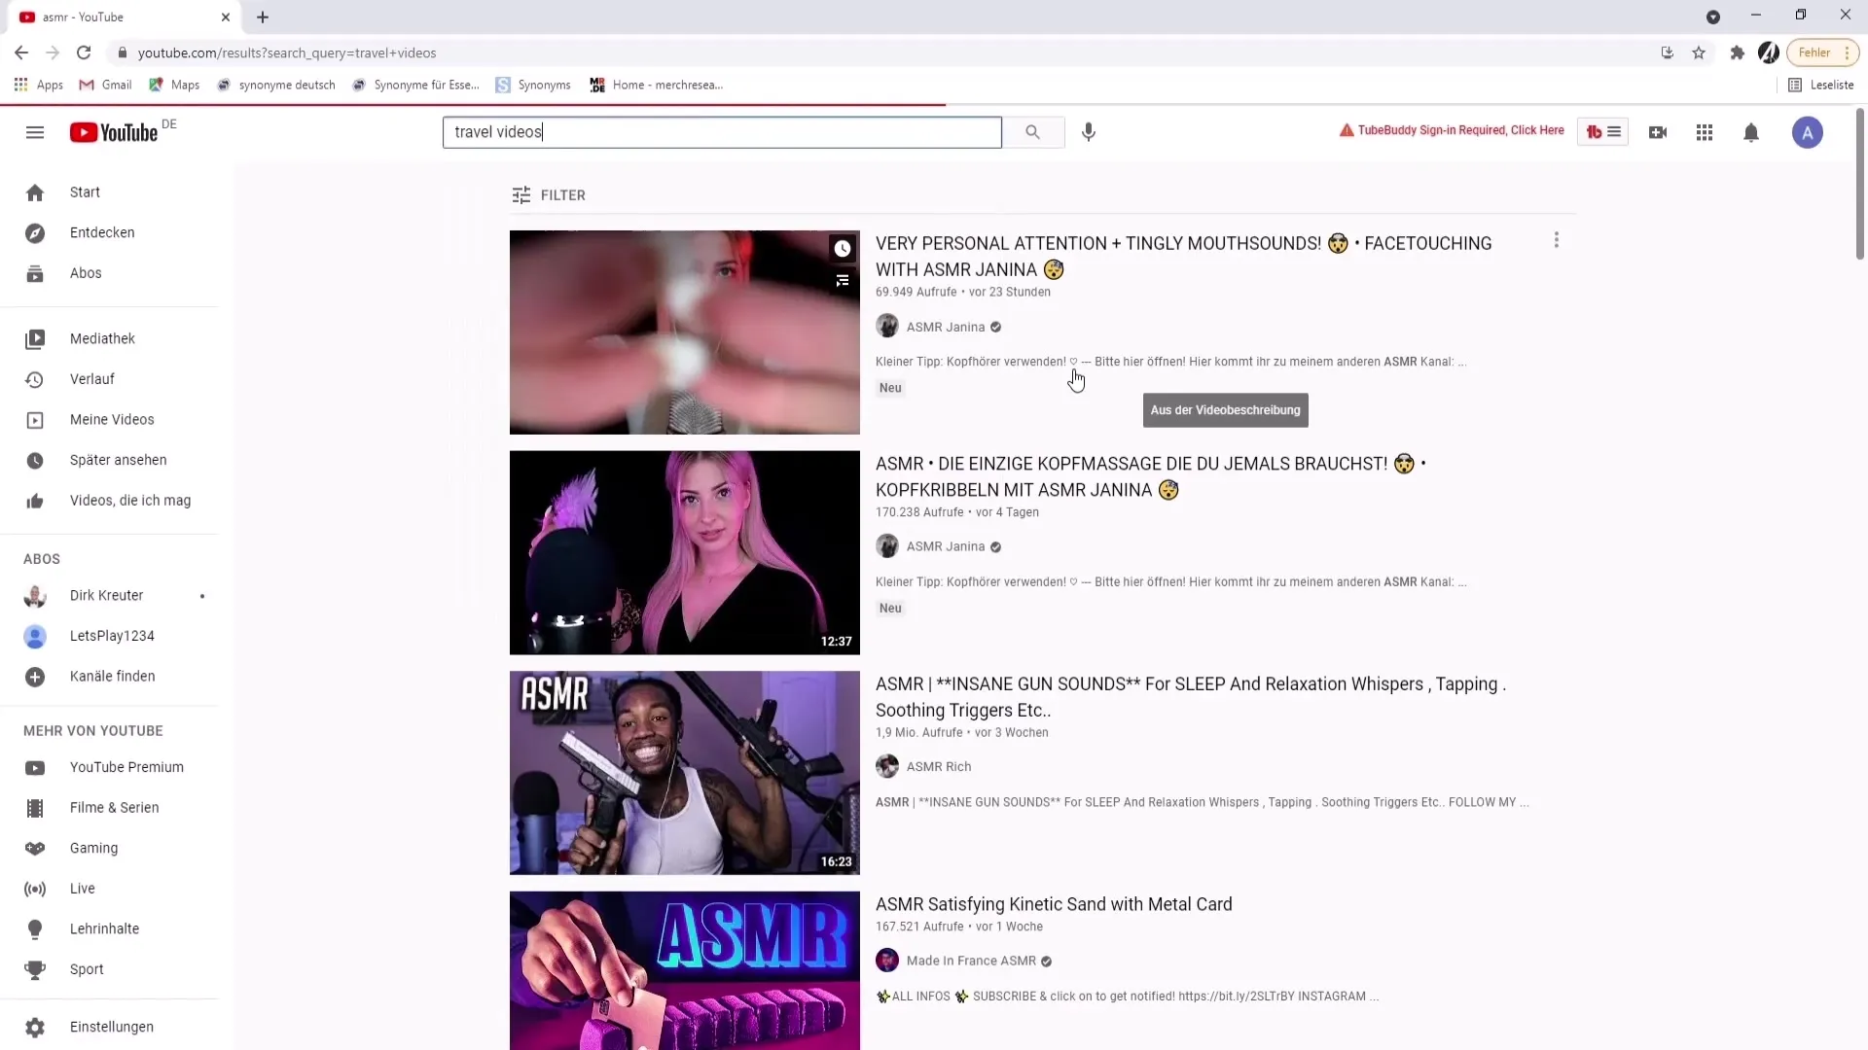The height and width of the screenshot is (1050, 1868).
Task: Open Leseliste reading list
Action: 1821,85
